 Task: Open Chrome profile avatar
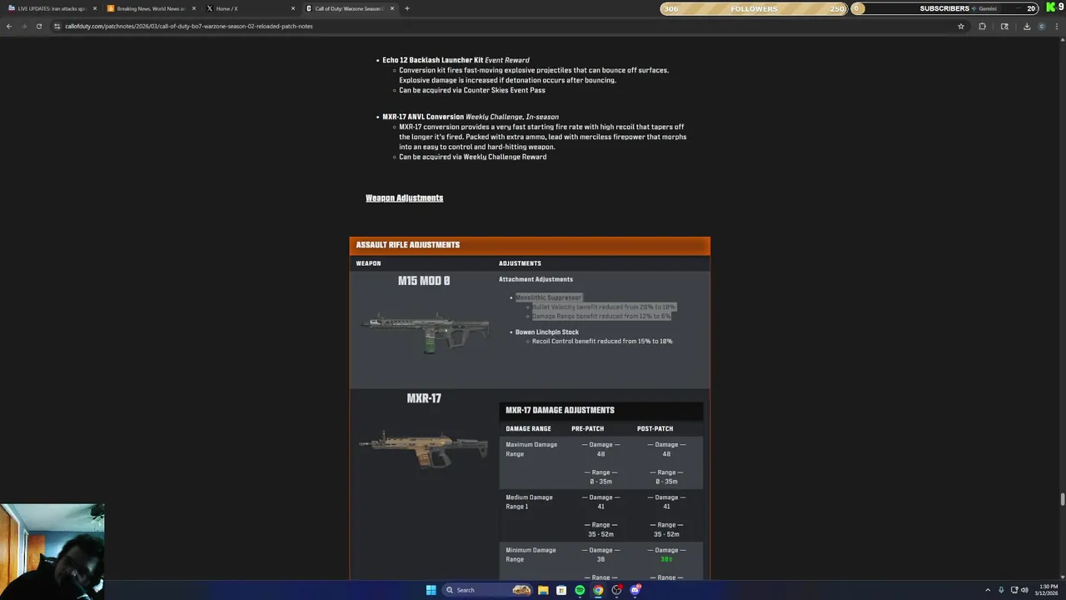click(1042, 26)
